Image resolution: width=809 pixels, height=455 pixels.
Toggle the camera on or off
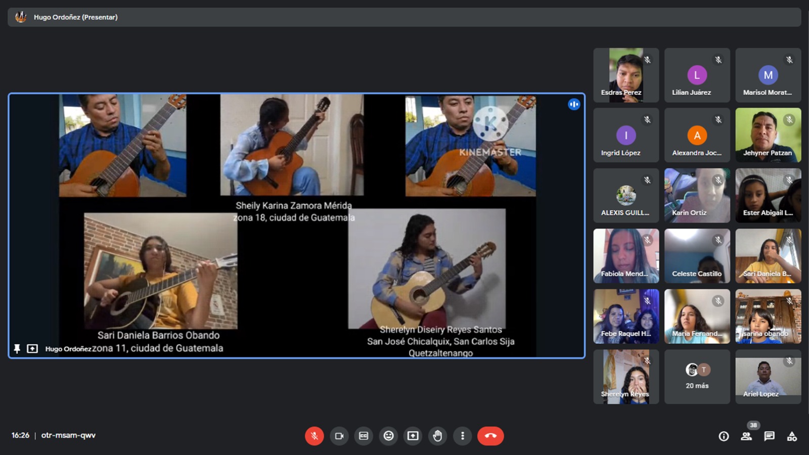pyautogui.click(x=339, y=436)
